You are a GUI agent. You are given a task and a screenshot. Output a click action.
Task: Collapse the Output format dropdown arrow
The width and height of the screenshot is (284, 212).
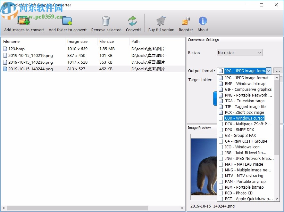[x=268, y=71]
